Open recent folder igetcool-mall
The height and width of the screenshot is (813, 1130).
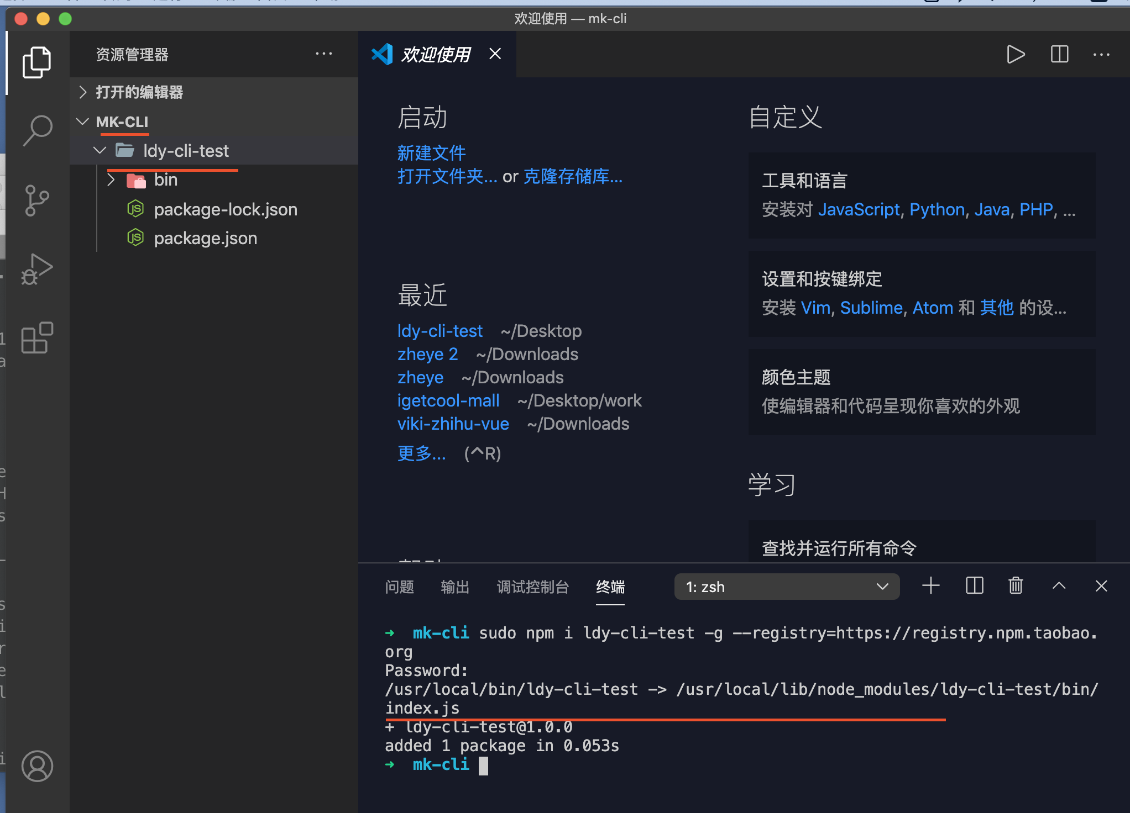[448, 400]
